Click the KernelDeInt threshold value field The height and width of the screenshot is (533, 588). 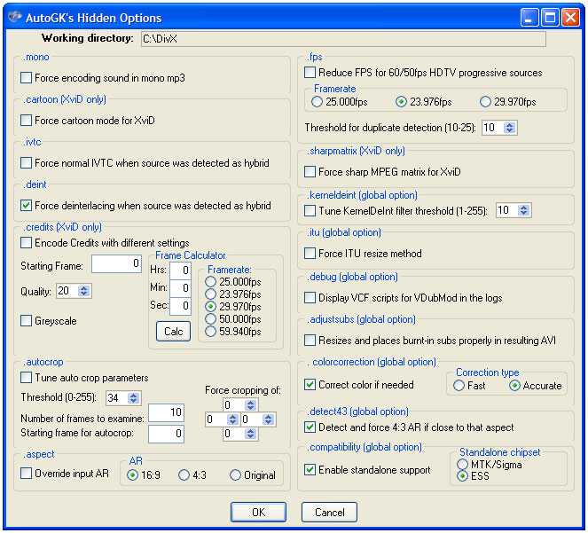[x=507, y=210]
